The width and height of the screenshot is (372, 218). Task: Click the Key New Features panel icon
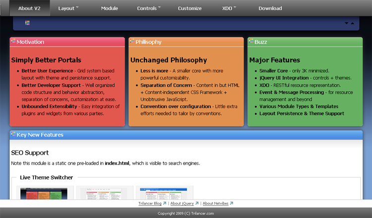pyautogui.click(x=13, y=134)
